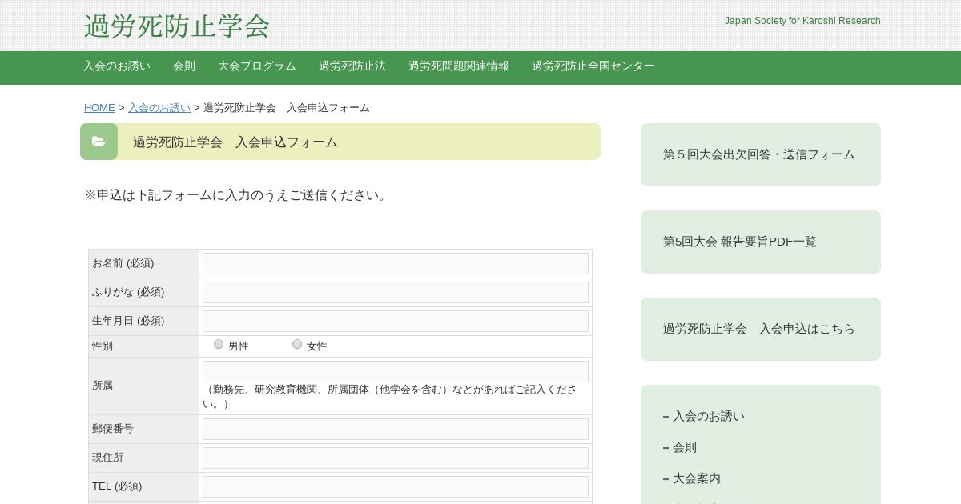Viewport: 961px width, 504px height.
Task: Open the 過労死問題関連情報 menu item
Action: point(459,66)
